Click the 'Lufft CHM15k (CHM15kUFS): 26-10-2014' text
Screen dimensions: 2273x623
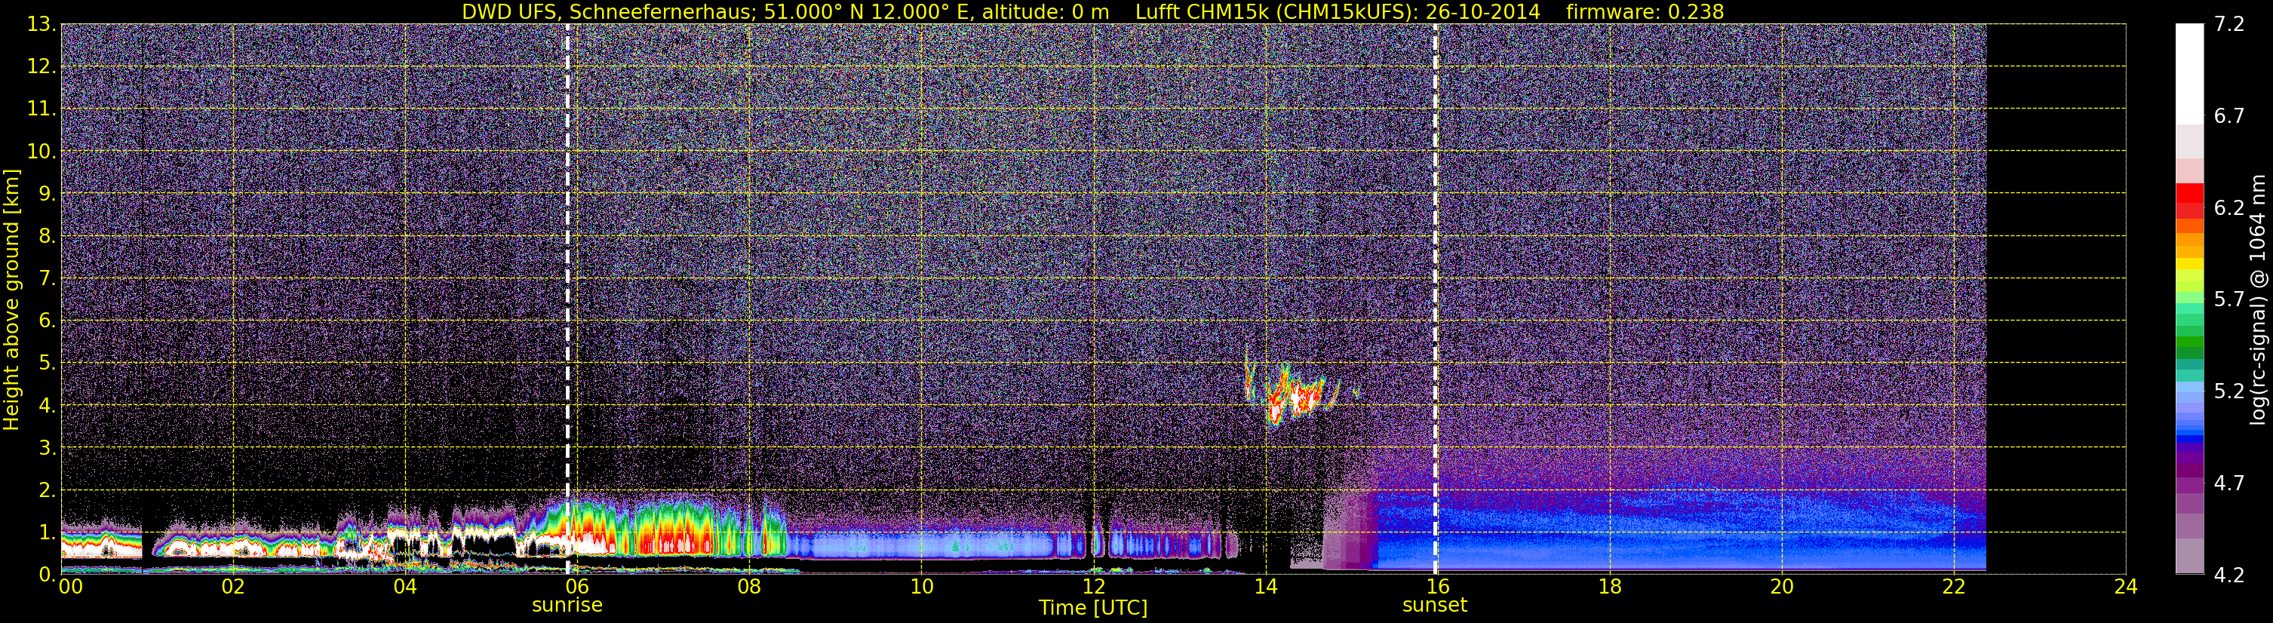click(1338, 11)
